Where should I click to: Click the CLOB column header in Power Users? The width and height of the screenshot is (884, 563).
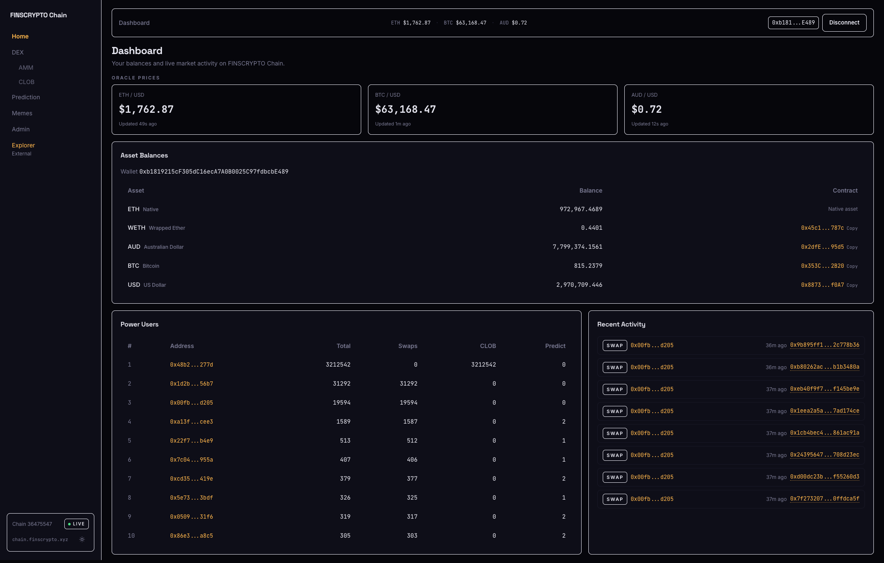pyautogui.click(x=488, y=346)
